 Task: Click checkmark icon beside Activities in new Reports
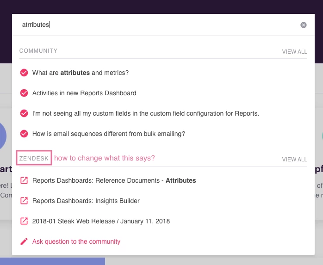24,93
